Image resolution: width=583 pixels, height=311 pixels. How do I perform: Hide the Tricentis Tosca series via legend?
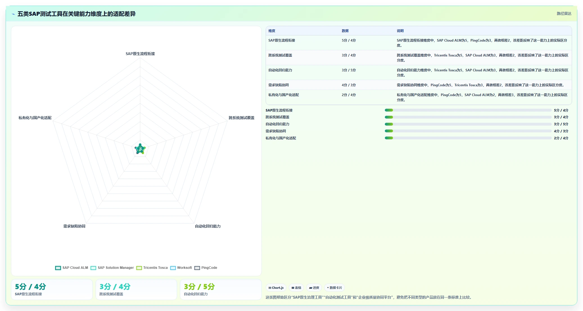tap(152, 268)
